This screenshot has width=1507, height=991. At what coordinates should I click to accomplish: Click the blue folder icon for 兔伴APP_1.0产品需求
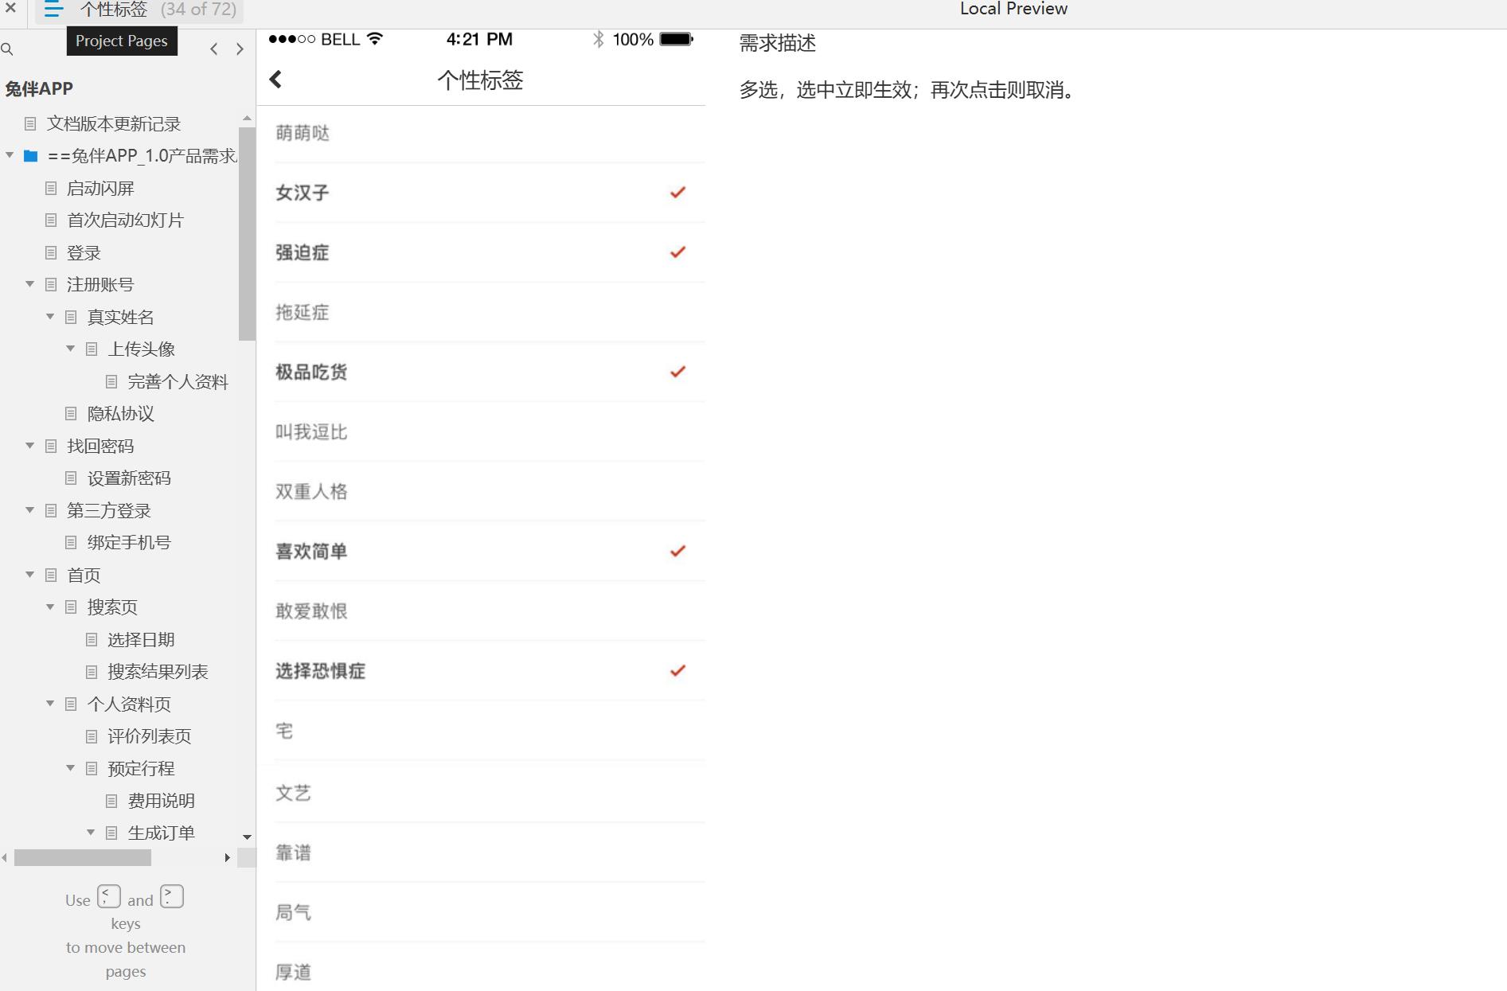click(31, 156)
